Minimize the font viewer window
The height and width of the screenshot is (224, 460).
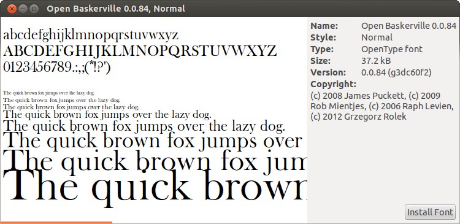(x=23, y=9)
